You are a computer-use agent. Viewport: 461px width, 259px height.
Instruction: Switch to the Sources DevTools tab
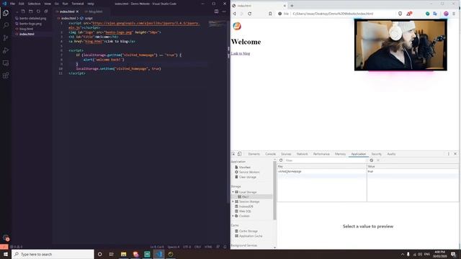click(286, 154)
